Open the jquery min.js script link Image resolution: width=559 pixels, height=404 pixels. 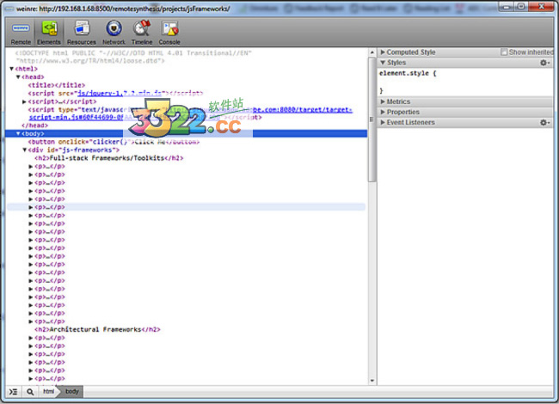click(x=120, y=94)
